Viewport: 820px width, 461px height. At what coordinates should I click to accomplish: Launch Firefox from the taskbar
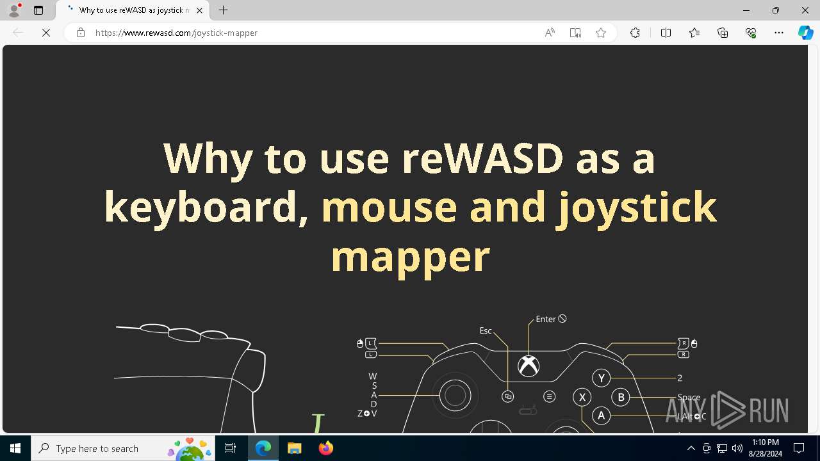[325, 448]
